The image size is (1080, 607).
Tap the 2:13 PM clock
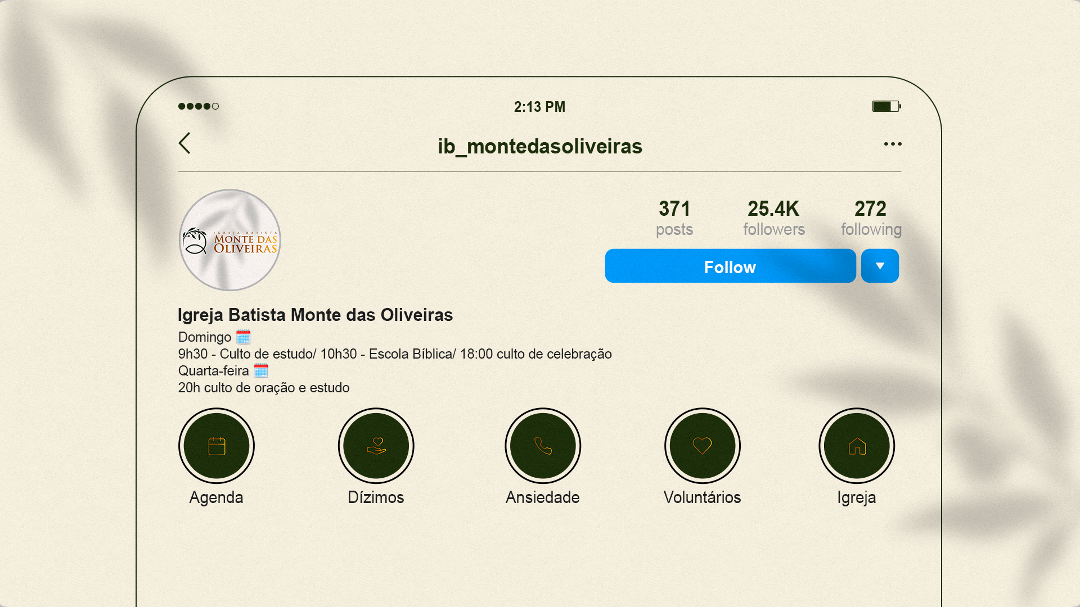[539, 107]
